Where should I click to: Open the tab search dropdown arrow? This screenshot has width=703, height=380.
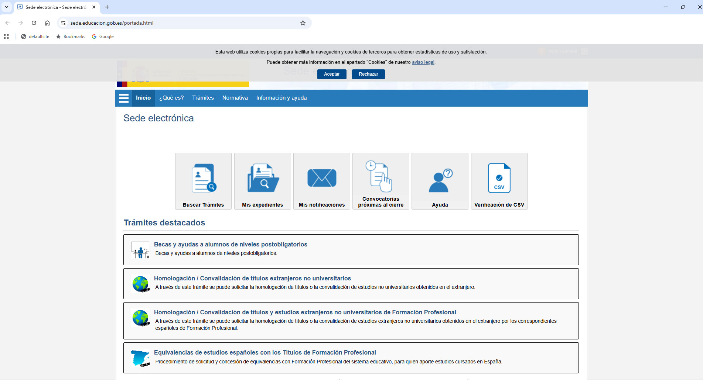(x=7, y=7)
